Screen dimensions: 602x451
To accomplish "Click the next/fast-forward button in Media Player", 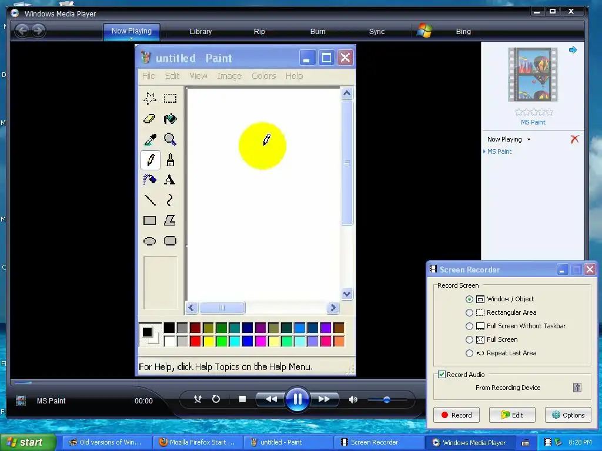I will [x=325, y=399].
